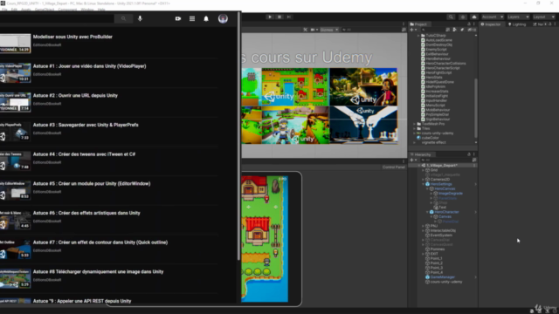Open the Gizmos dropdown in Scene view
This screenshot has height=314, width=559.
click(x=328, y=30)
